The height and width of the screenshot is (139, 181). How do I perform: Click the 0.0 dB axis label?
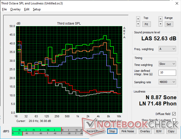pos(13,113)
